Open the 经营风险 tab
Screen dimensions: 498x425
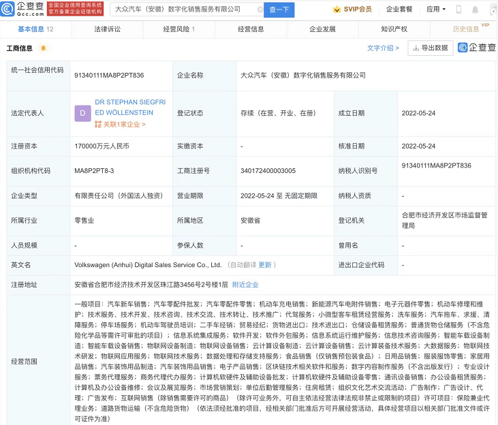pyautogui.click(x=178, y=29)
